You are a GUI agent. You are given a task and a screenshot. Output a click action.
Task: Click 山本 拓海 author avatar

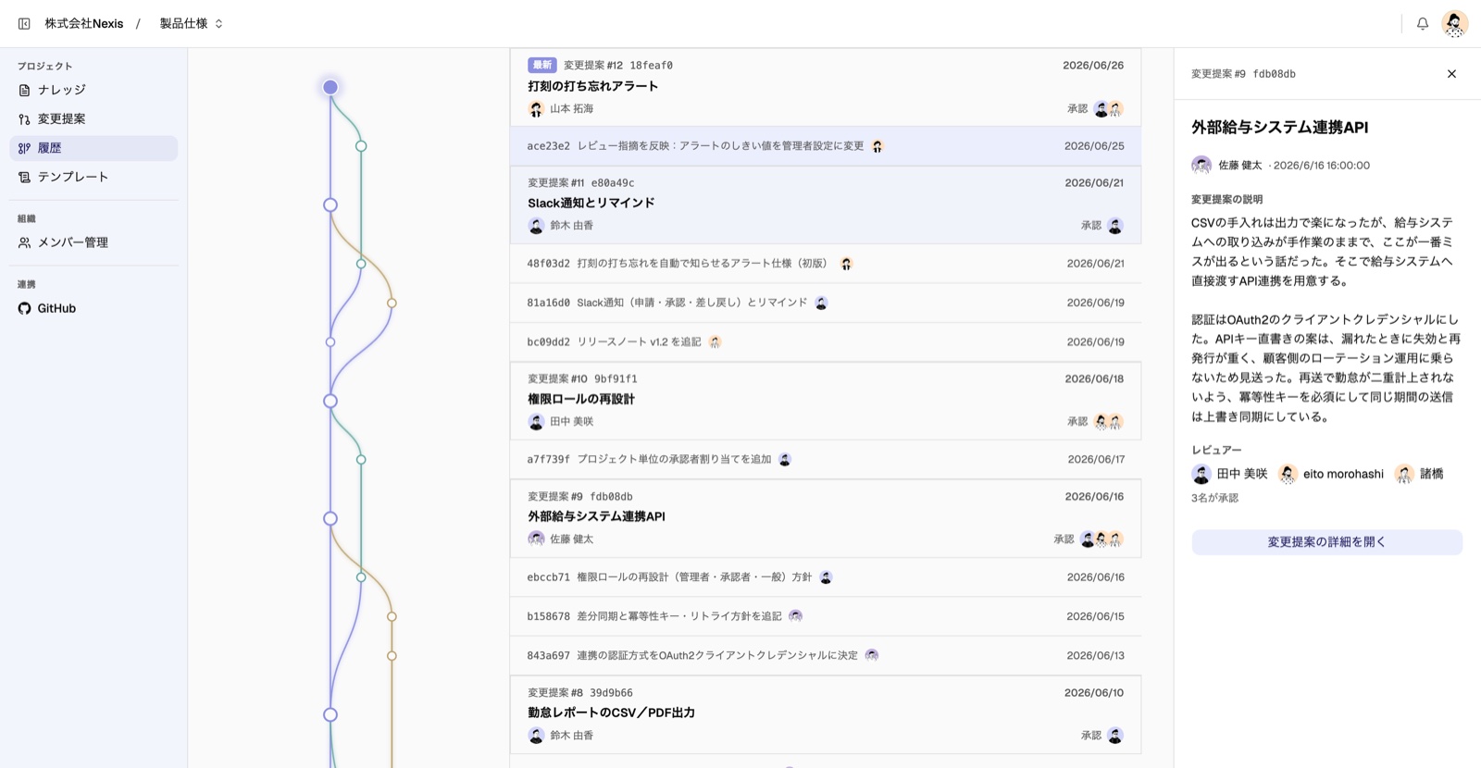click(536, 109)
